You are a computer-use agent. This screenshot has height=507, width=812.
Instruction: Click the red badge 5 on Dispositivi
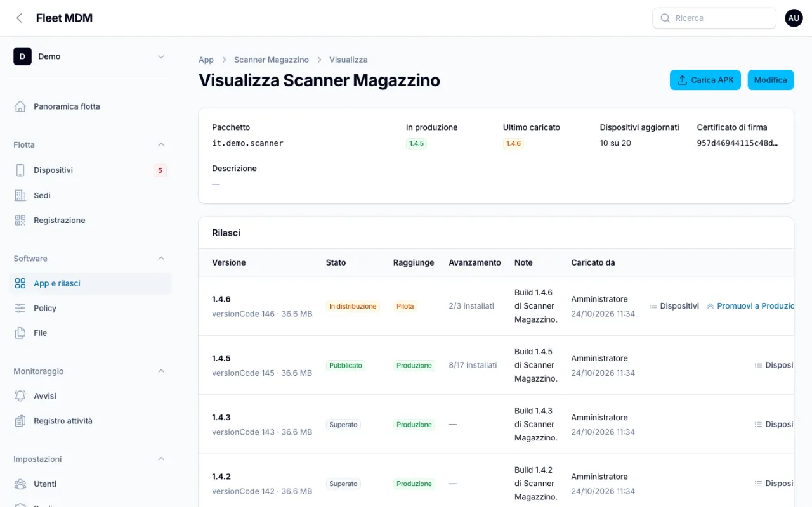[x=160, y=170]
